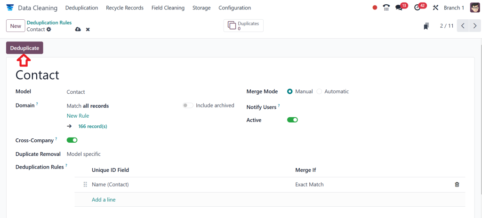This screenshot has width=482, height=218.
Task: Open activities clock icon with 42 badge
Action: (417, 8)
